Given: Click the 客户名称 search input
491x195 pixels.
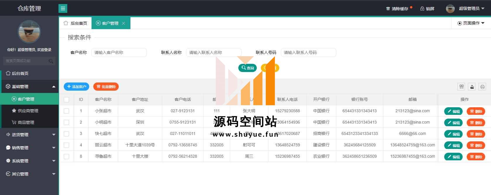Looking at the screenshot, I should 119,52.
